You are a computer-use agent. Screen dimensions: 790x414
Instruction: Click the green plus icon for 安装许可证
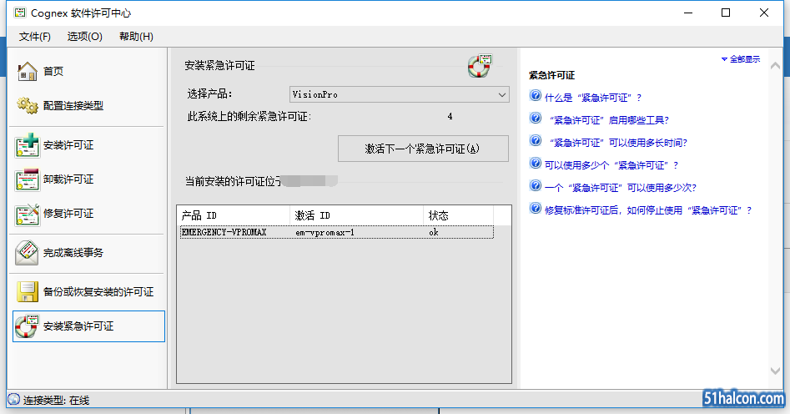click(28, 145)
